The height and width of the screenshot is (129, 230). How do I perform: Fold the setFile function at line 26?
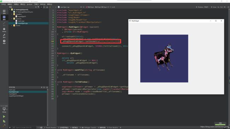[56, 70]
